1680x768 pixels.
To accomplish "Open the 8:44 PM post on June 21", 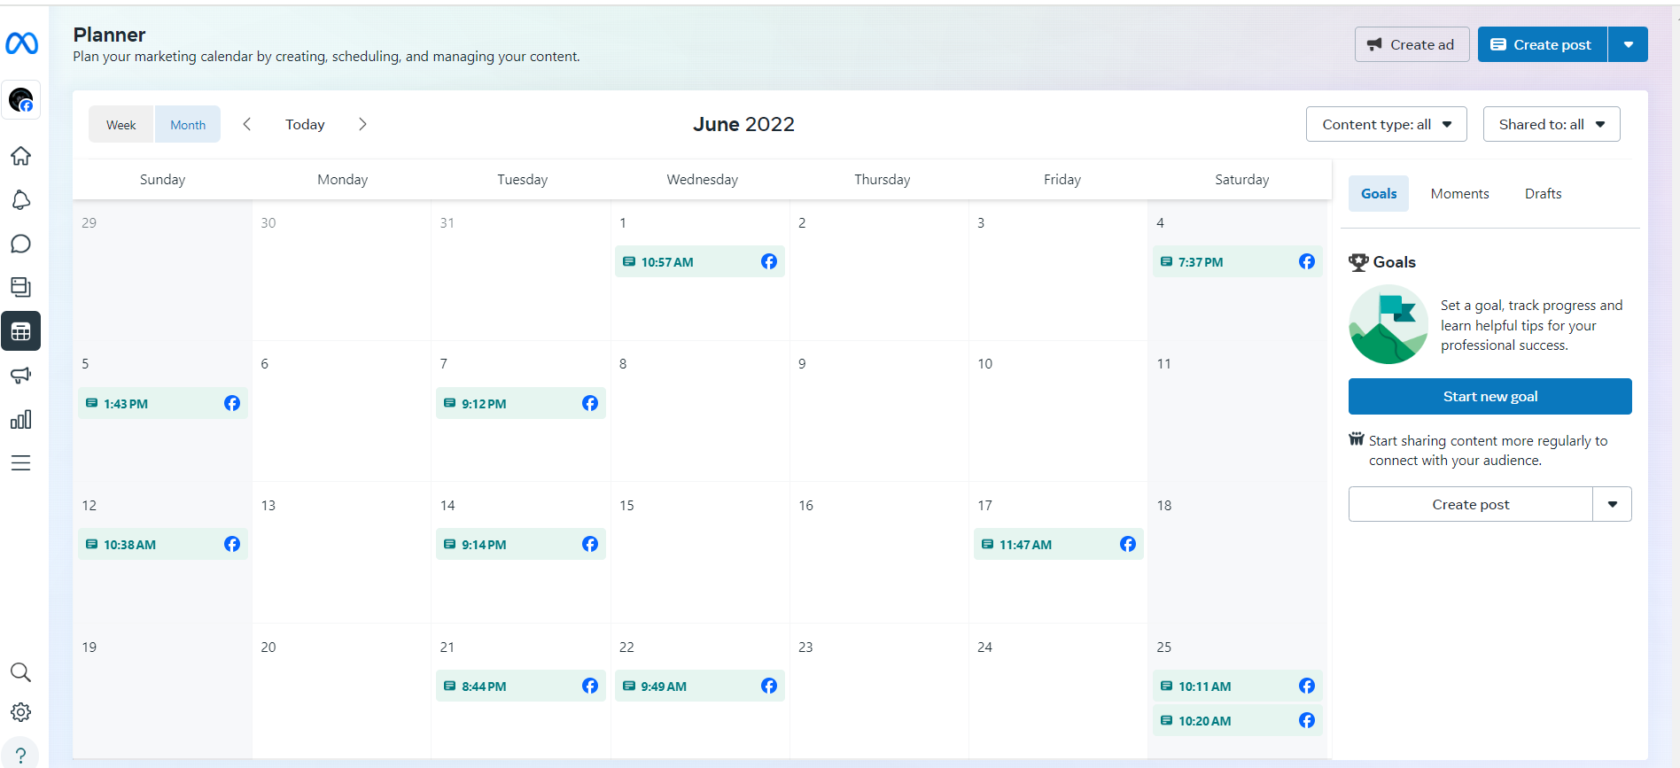I will point(521,686).
